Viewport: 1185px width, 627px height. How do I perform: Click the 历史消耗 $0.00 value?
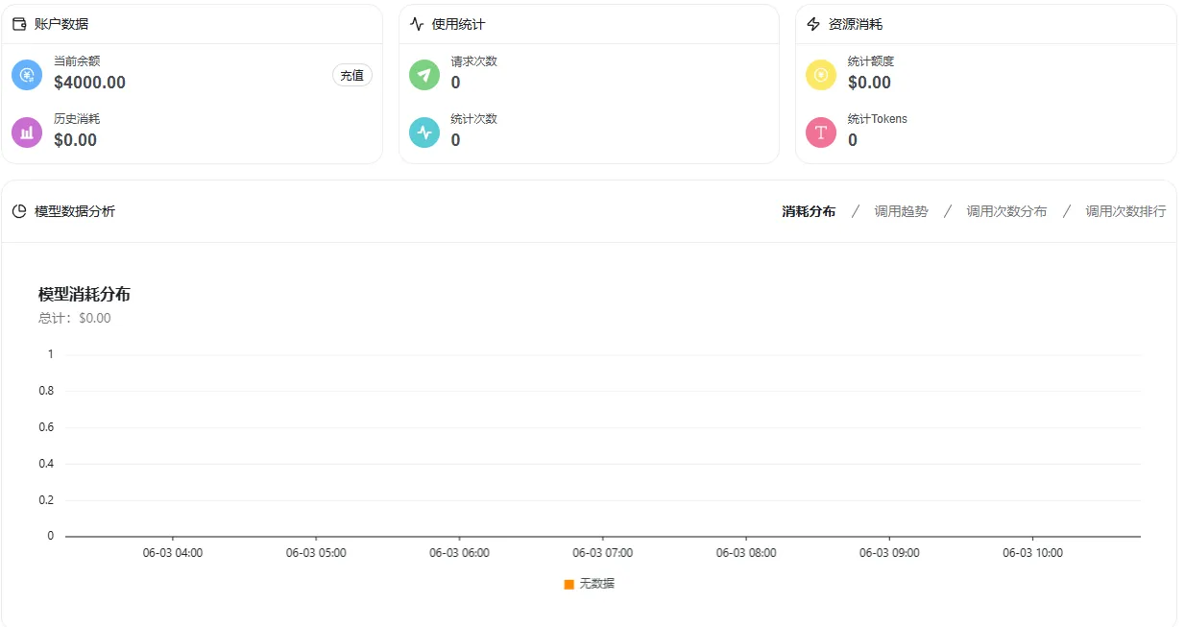[x=76, y=140]
